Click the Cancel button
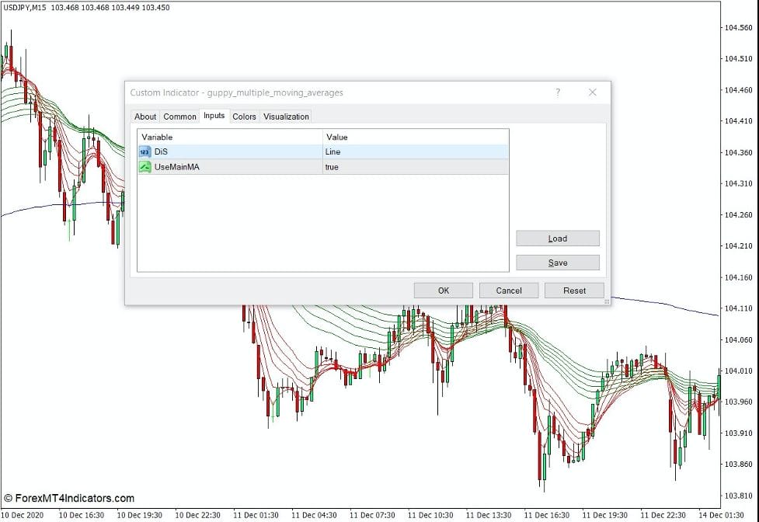 pyautogui.click(x=509, y=291)
